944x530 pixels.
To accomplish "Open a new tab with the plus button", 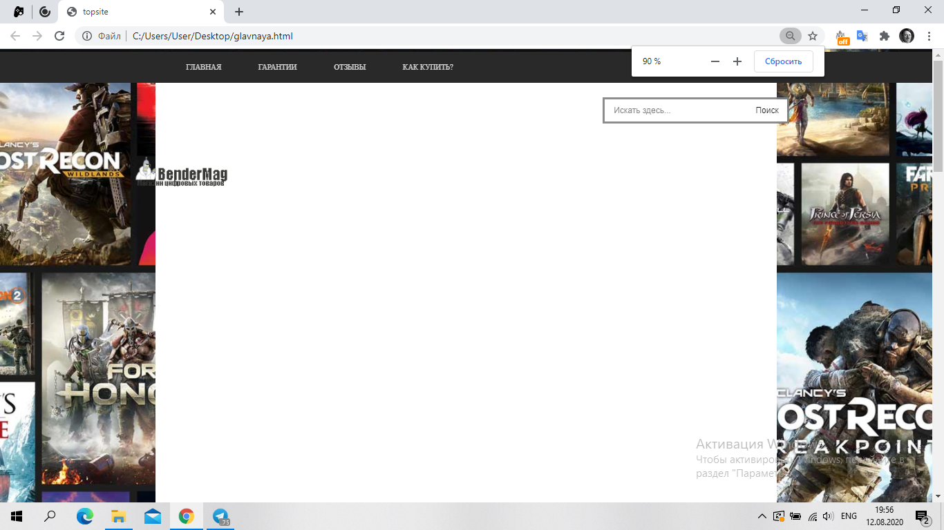I will (x=239, y=12).
